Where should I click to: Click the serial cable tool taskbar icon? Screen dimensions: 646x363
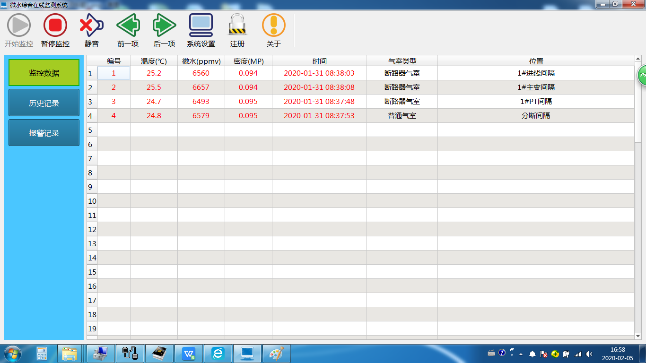pos(130,354)
